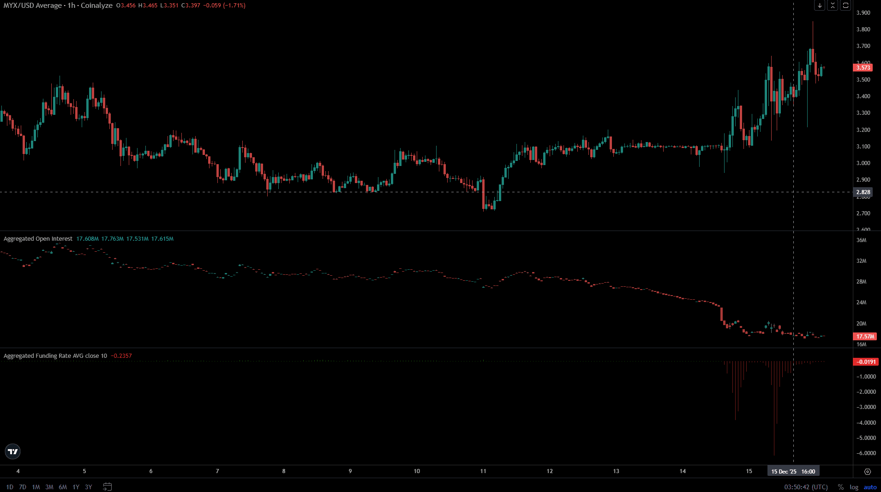The width and height of the screenshot is (881, 492).
Task: Select the 7D date range
Action: [23, 487]
